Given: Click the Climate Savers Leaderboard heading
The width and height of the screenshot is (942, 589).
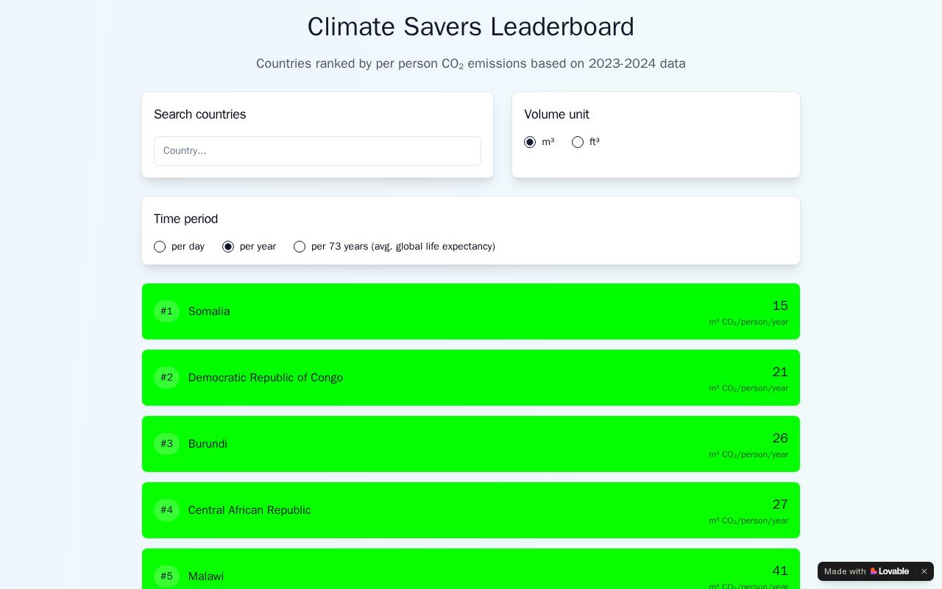Looking at the screenshot, I should coord(471,27).
